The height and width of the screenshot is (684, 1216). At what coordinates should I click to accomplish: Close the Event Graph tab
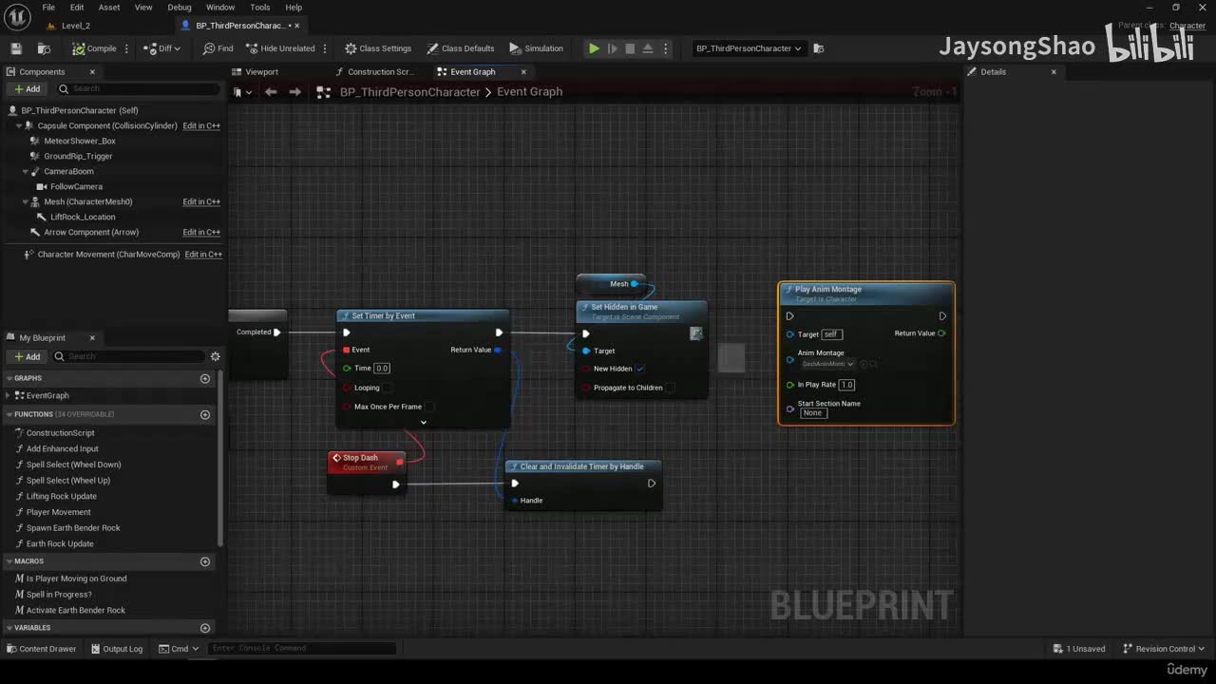(523, 72)
